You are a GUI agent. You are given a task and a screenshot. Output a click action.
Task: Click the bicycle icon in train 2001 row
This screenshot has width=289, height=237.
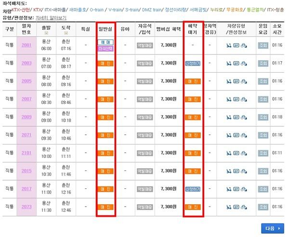click(244, 45)
